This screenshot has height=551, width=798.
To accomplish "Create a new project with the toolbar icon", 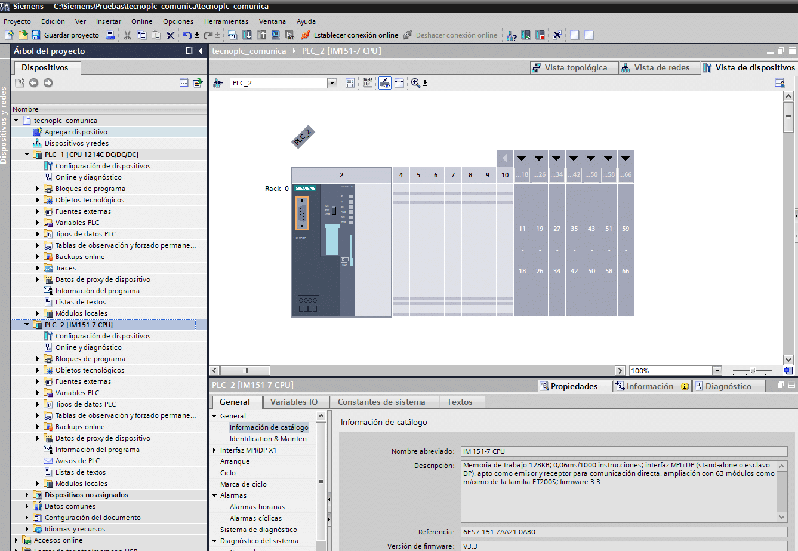I will tap(9, 35).
